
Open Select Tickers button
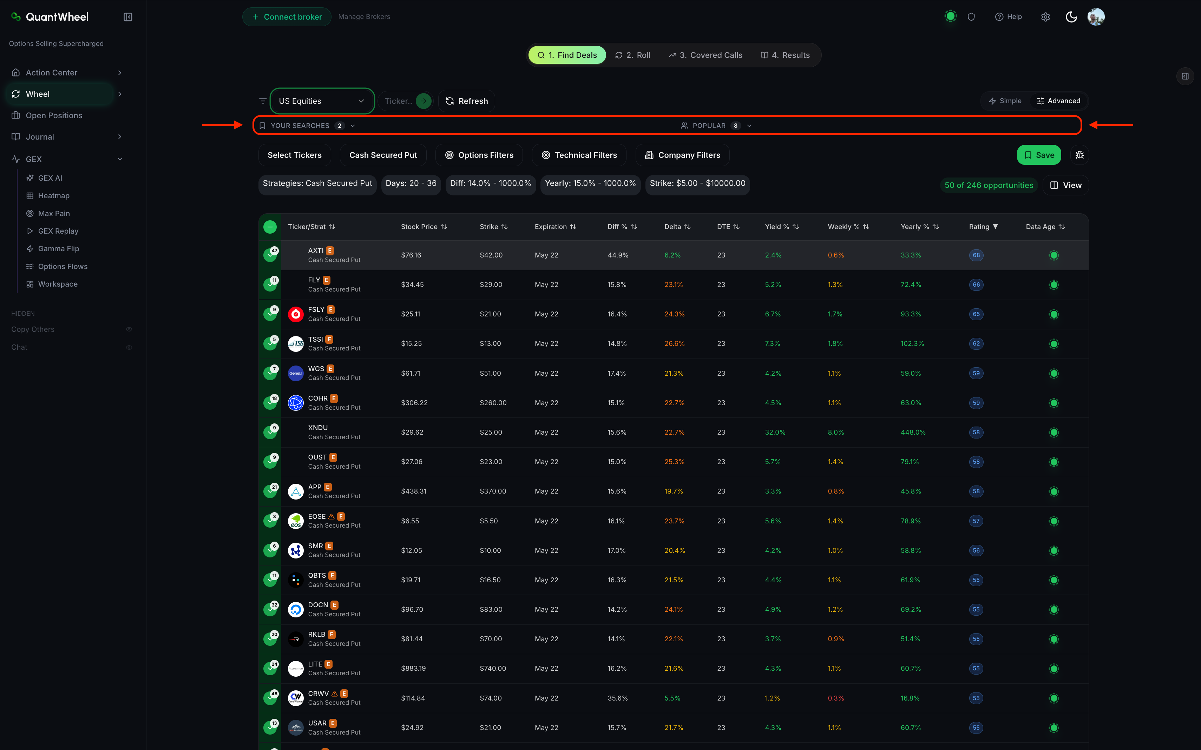click(294, 155)
